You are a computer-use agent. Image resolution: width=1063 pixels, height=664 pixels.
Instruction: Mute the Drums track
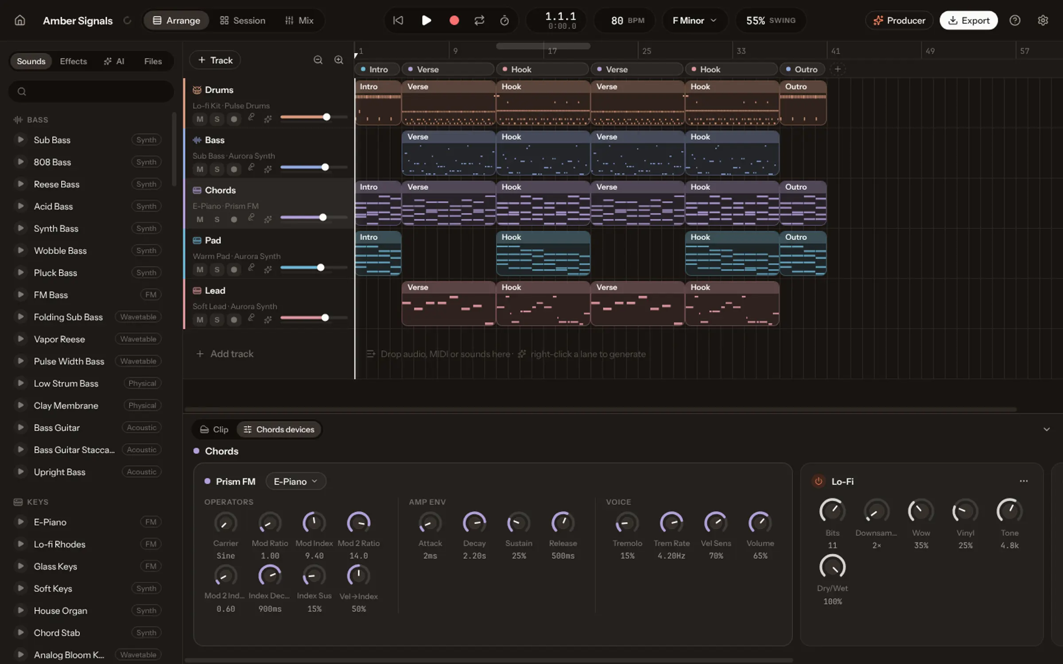pyautogui.click(x=200, y=119)
